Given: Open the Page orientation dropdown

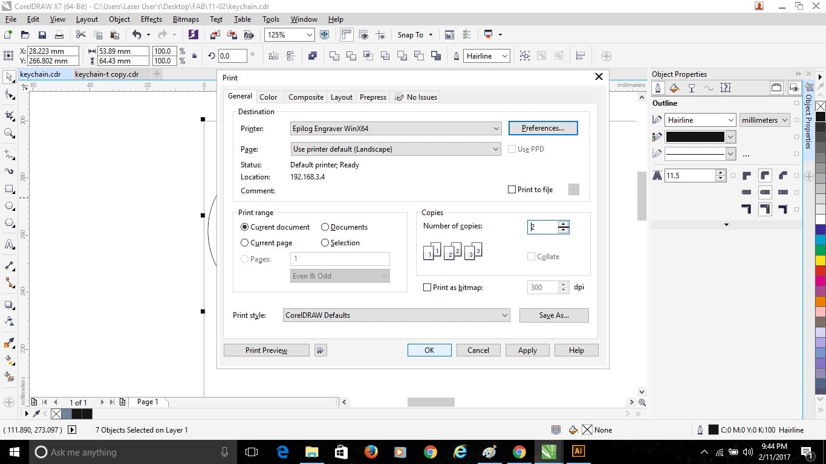Looking at the screenshot, I should [x=396, y=149].
